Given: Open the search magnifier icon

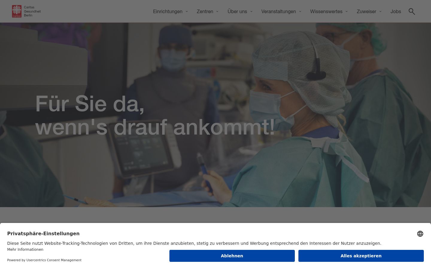Looking at the screenshot, I should tap(412, 11).
